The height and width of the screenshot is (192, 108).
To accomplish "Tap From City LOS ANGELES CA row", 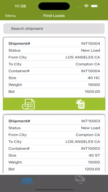I will click(54, 57).
